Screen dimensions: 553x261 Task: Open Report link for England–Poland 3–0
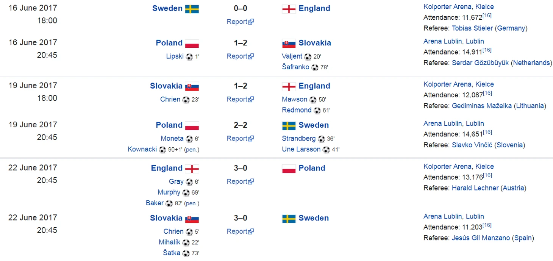click(x=240, y=182)
